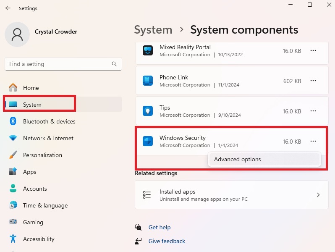Close the Settings window
The height and width of the screenshot is (252, 335).
[x=329, y=5]
